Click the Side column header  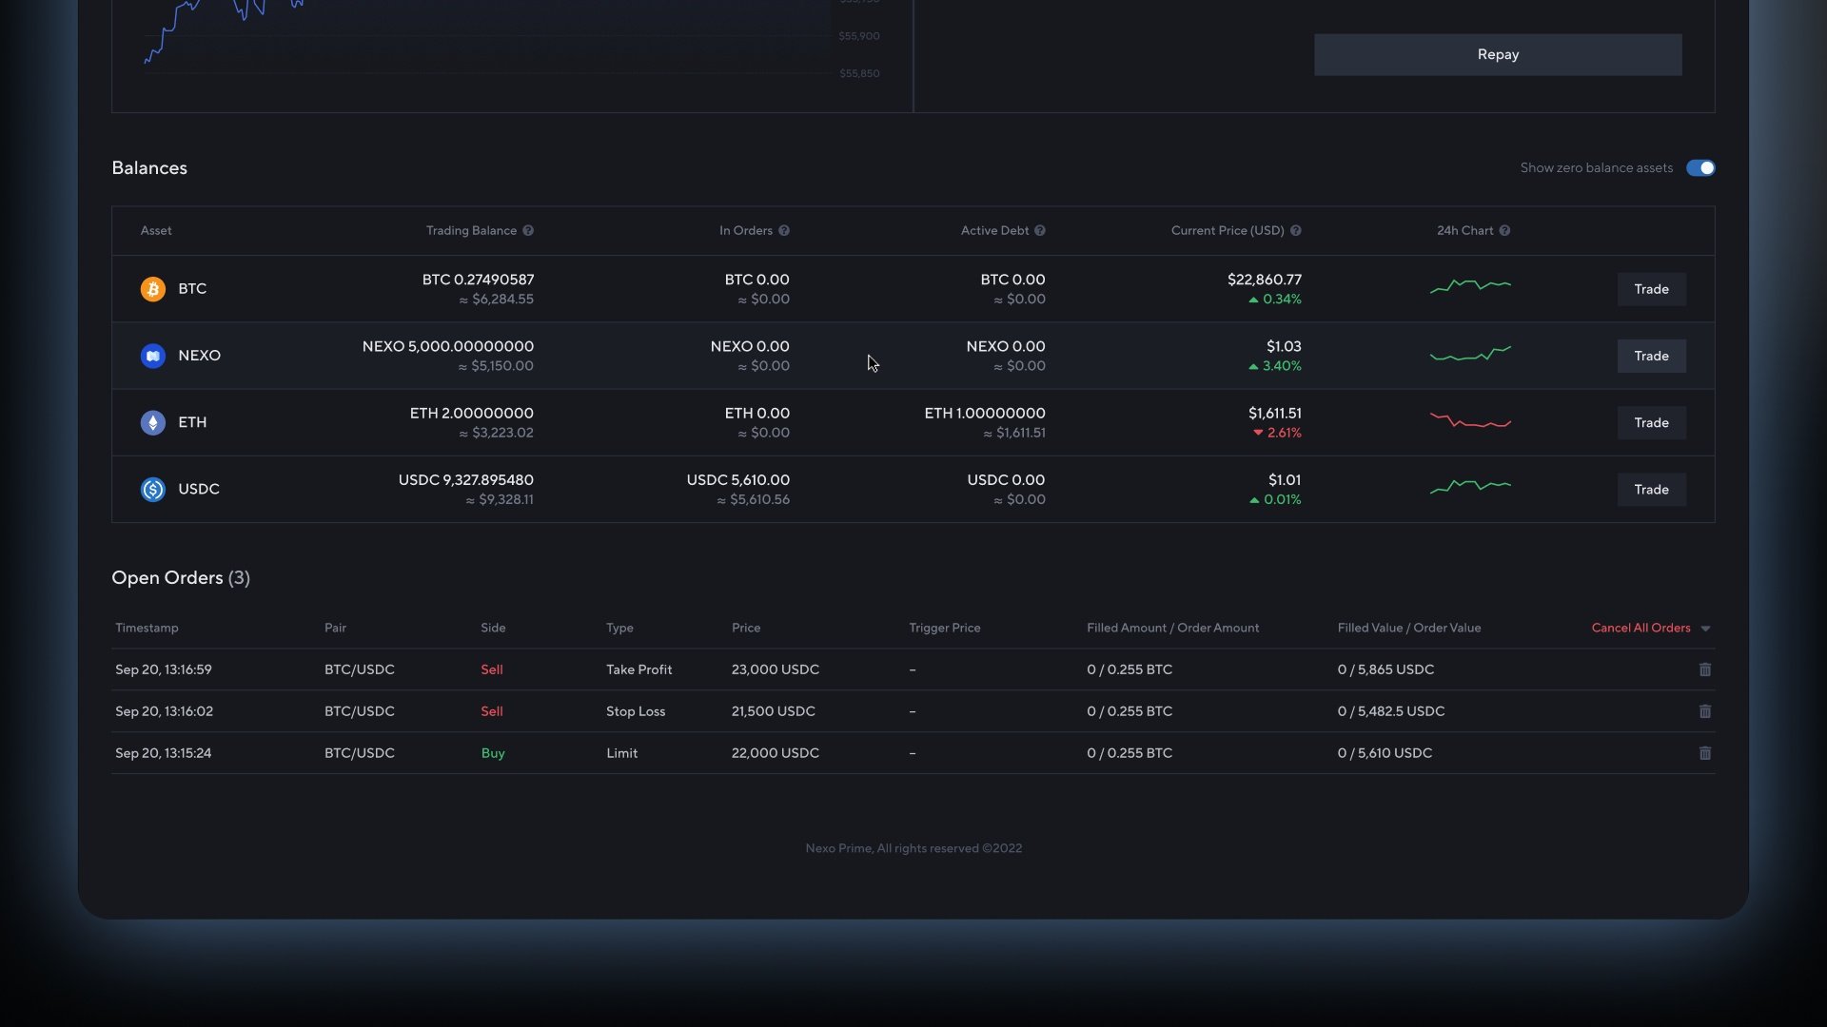493,628
